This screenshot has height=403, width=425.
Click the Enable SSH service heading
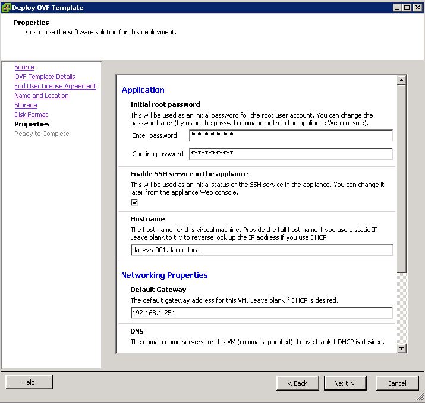pyautogui.click(x=189, y=174)
